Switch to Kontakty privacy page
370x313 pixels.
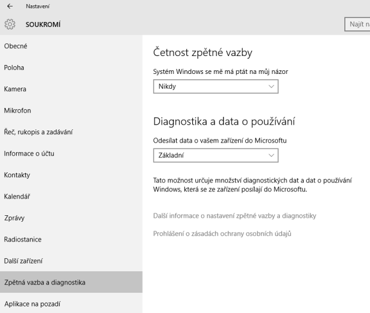[17, 175]
